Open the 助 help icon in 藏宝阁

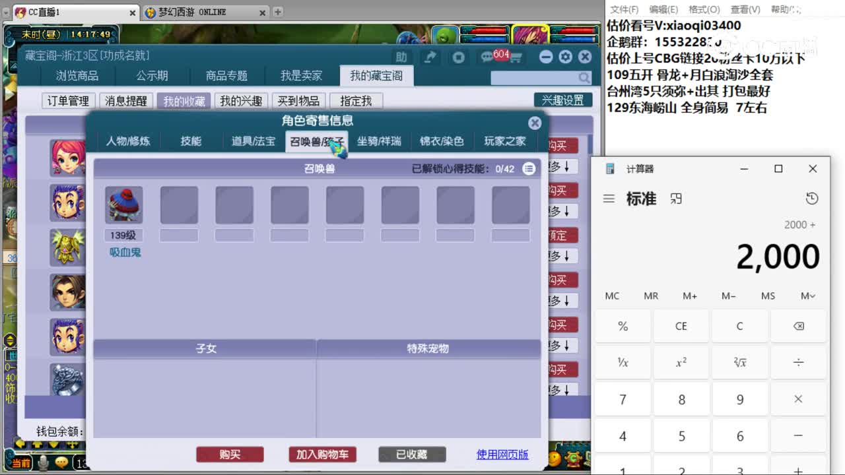tap(401, 57)
